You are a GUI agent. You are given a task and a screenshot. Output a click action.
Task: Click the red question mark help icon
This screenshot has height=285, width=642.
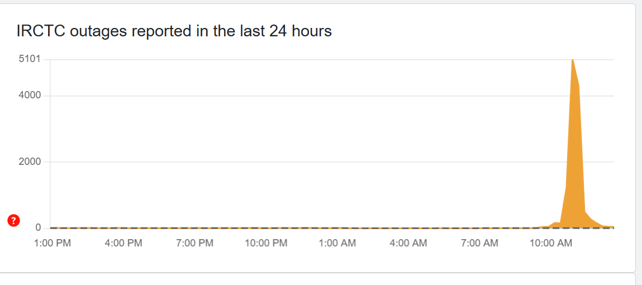14,221
